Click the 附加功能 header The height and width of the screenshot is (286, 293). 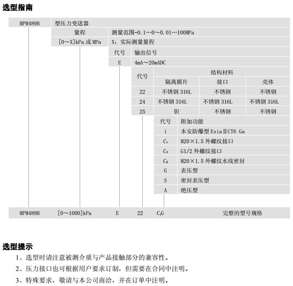tap(192, 122)
